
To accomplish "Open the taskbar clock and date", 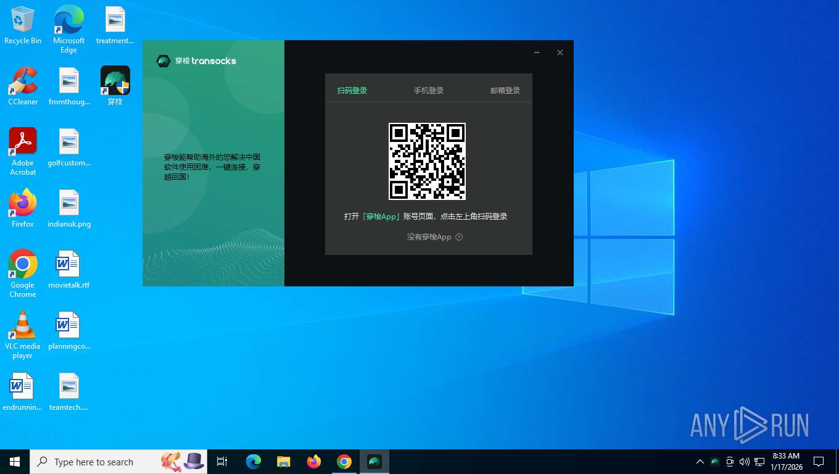I will 787,462.
